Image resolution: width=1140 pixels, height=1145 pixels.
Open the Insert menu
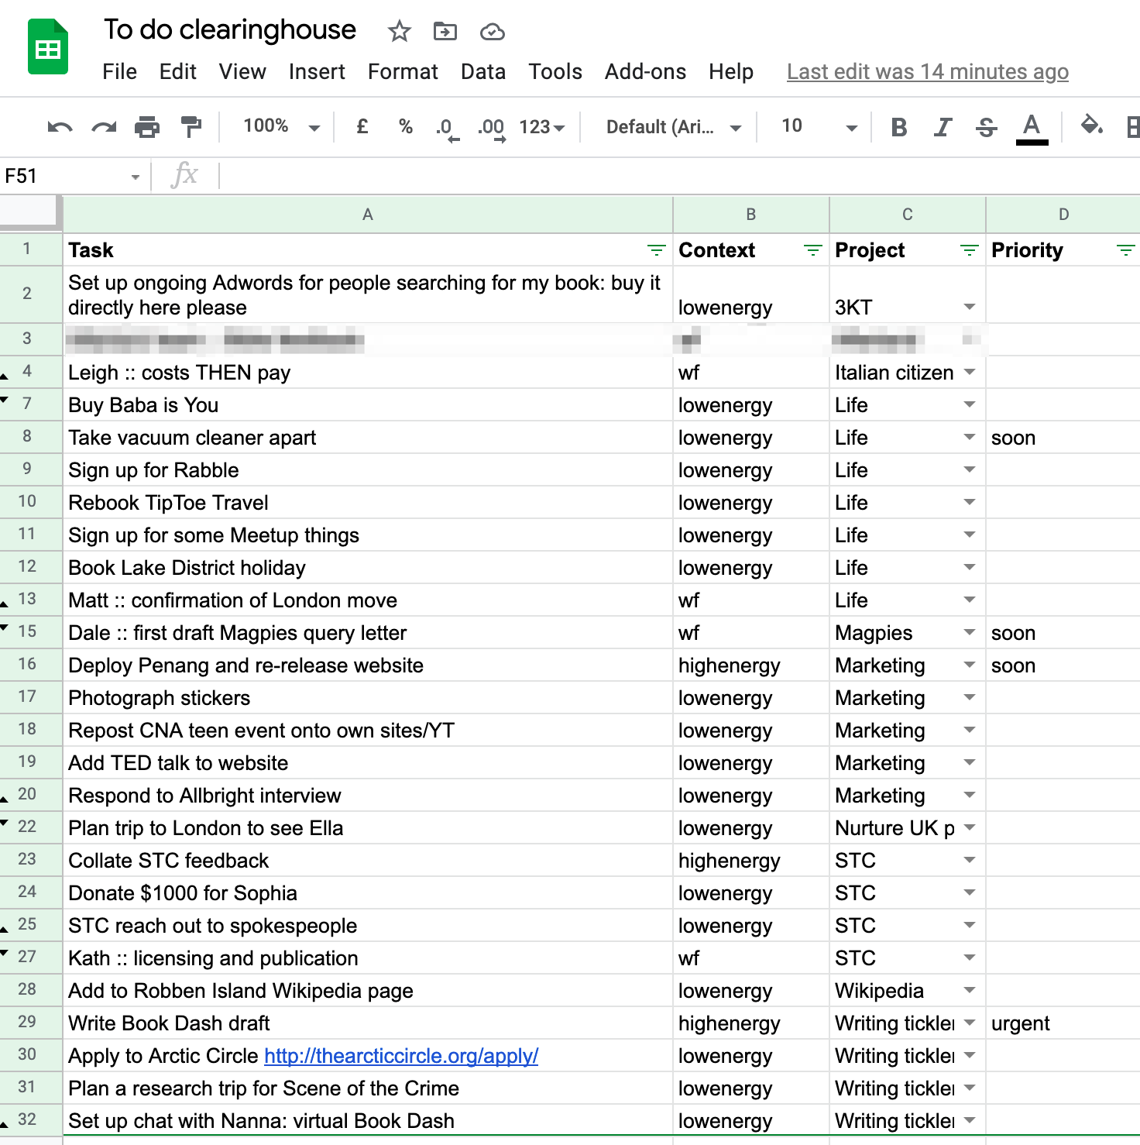tap(317, 72)
